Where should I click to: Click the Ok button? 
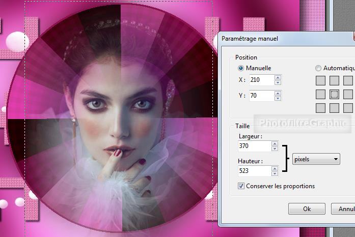307,209
